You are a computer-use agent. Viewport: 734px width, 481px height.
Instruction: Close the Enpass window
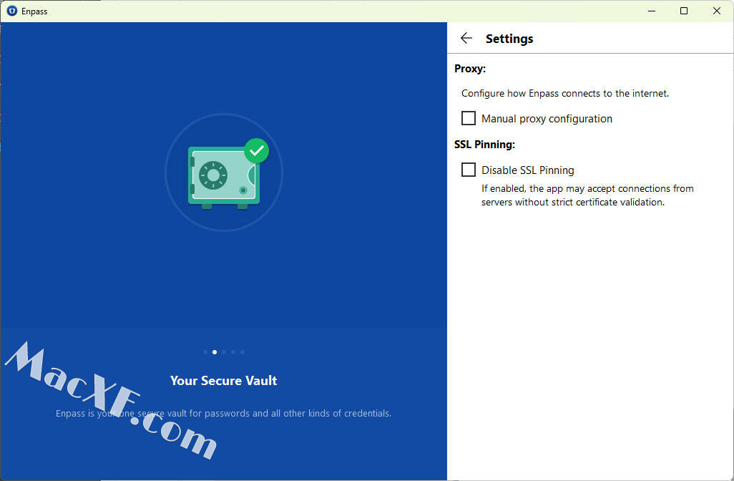click(x=717, y=11)
